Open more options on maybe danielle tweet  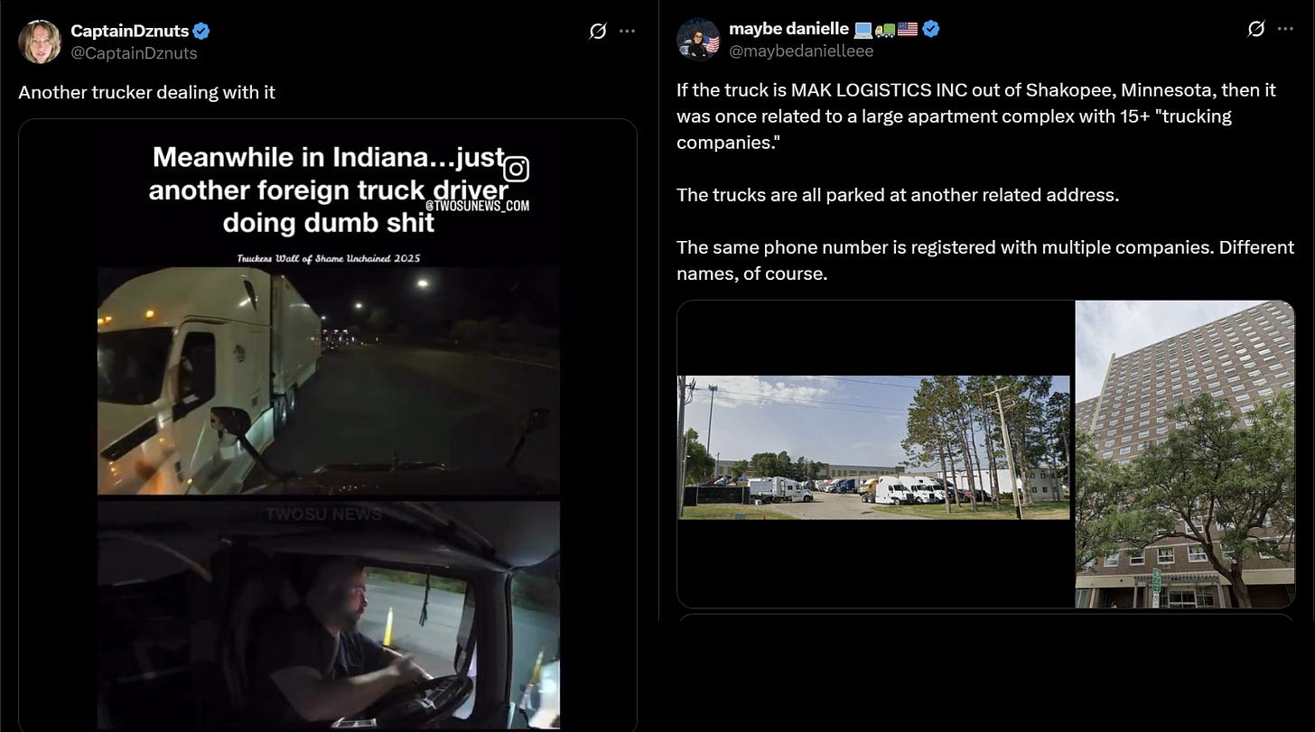1286,29
